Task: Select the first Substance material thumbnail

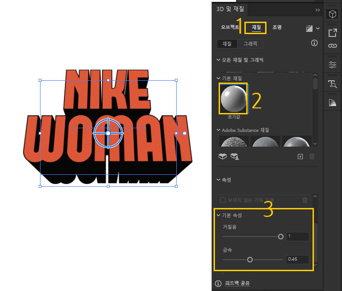Action: tap(234, 141)
